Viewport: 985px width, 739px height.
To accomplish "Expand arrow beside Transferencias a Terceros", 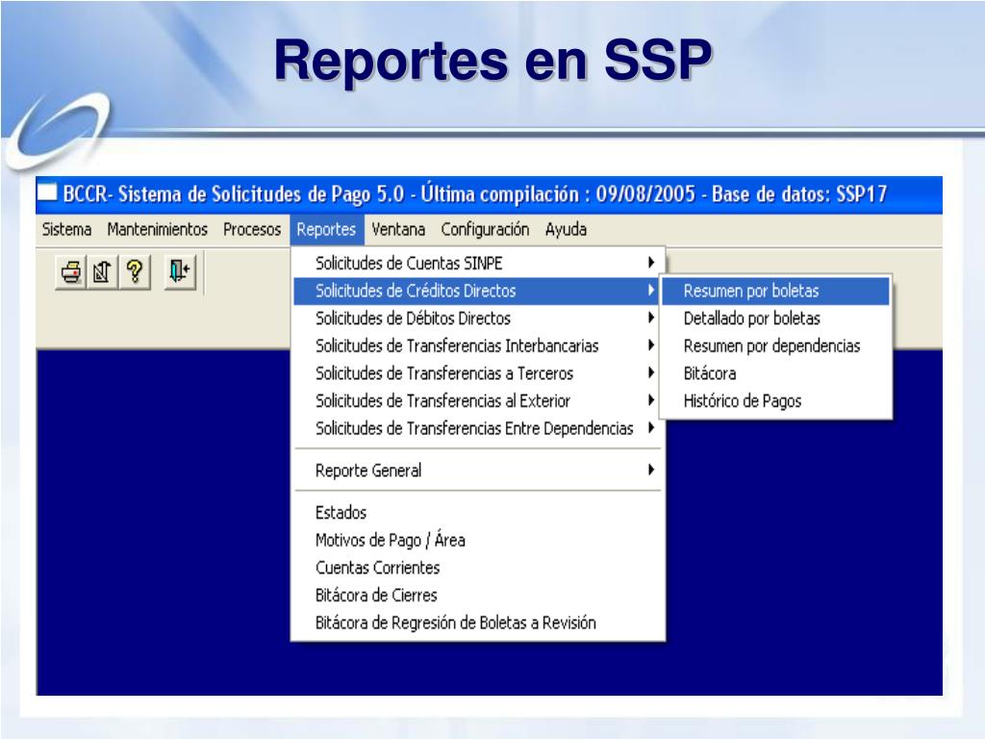I will [x=651, y=372].
